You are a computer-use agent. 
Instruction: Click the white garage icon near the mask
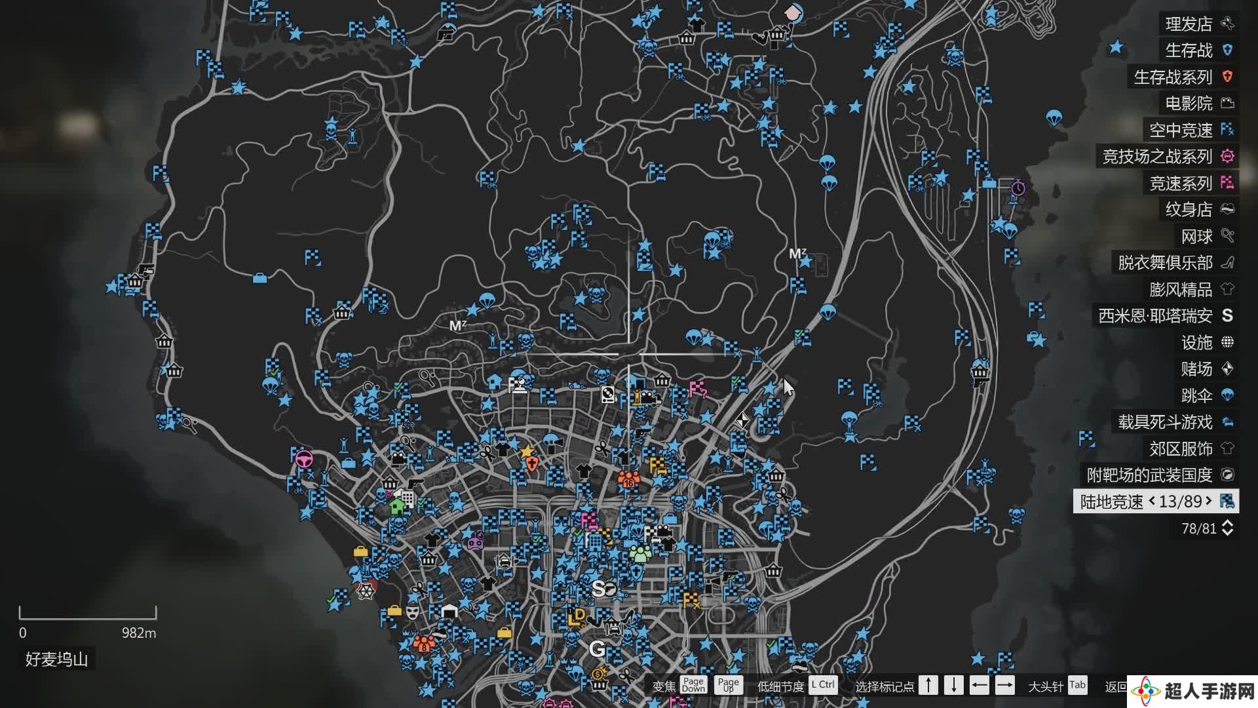click(x=449, y=612)
